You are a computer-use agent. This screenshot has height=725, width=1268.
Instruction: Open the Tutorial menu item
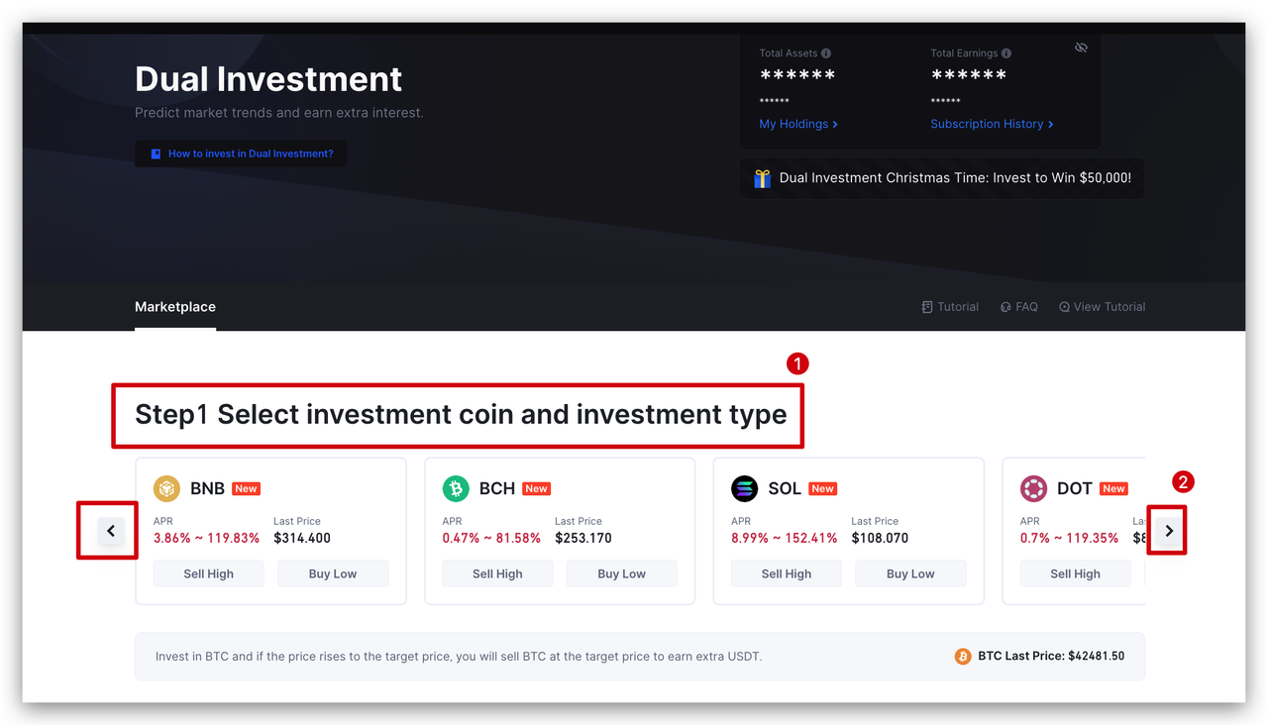(950, 307)
